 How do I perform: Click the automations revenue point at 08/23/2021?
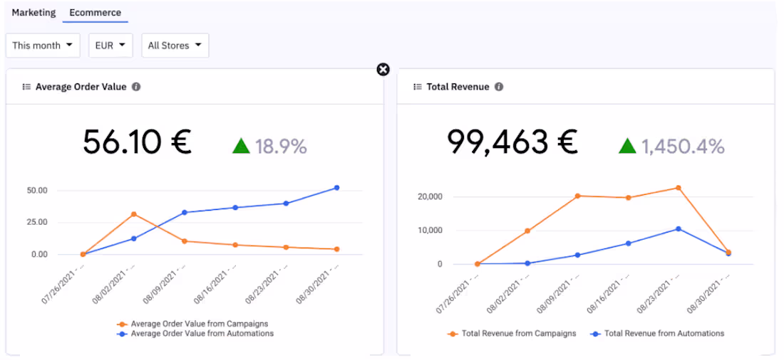pos(679,228)
